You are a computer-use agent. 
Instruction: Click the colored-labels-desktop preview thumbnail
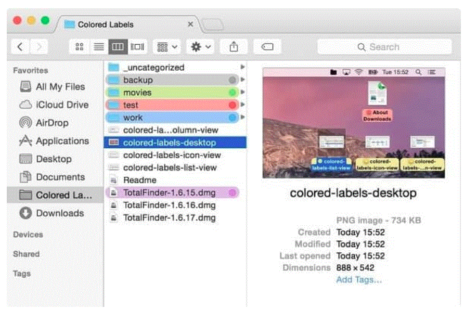(x=354, y=123)
